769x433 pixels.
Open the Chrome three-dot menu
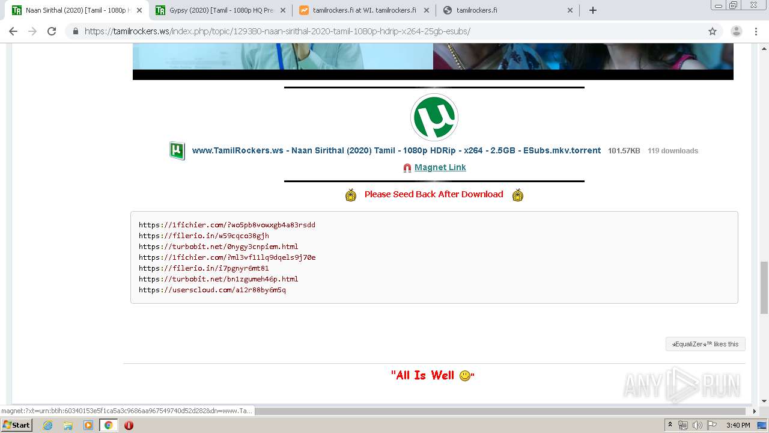[x=756, y=31]
